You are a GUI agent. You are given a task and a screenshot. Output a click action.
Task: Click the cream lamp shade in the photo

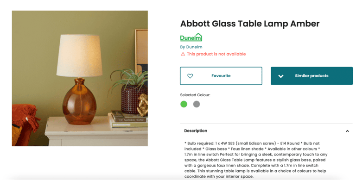[x=79, y=56]
